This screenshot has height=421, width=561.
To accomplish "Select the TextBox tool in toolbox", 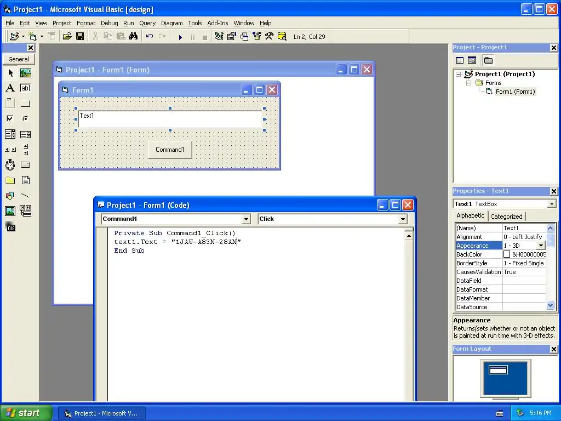I will pos(25,88).
